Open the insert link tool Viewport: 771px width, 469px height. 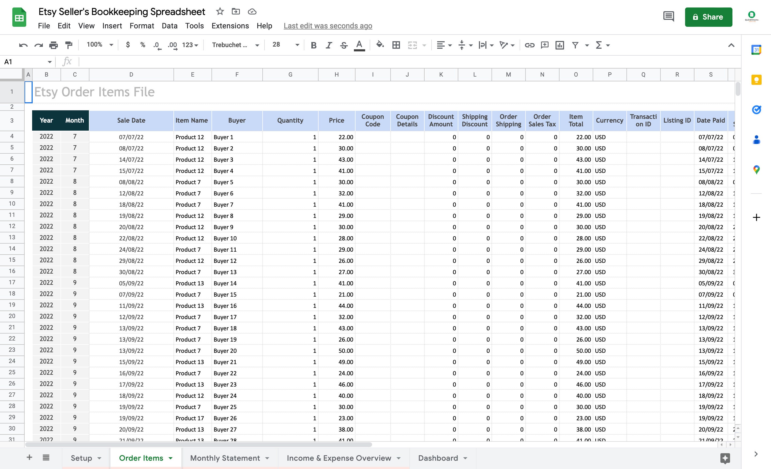(x=530, y=45)
